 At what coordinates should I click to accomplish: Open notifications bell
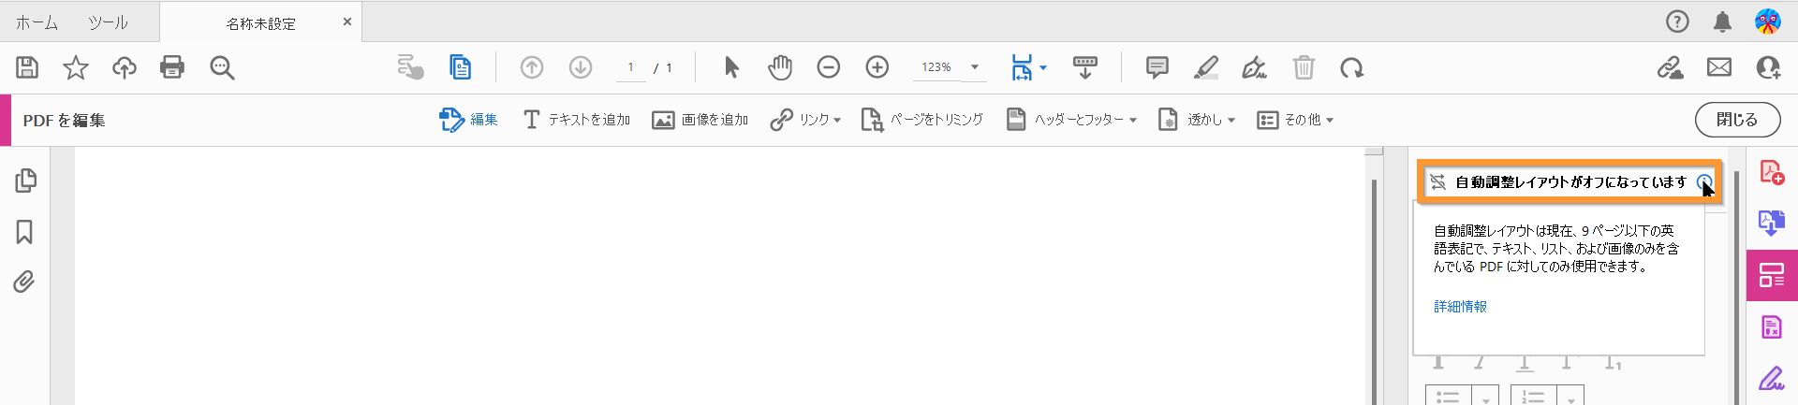tap(1722, 22)
